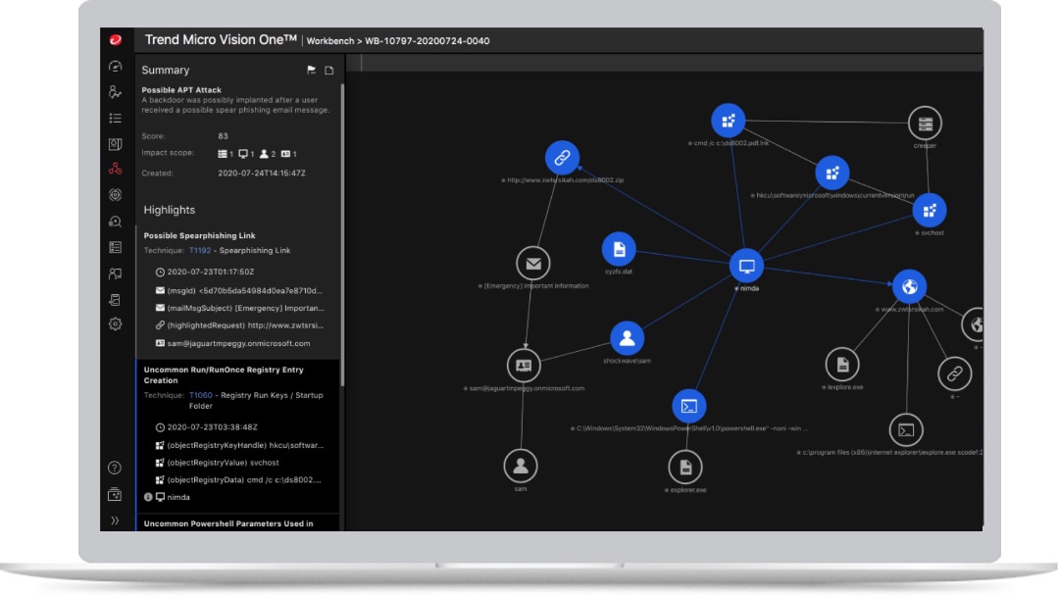Viewport: 1059px width, 596px height.
Task: Open technique link T1060
Action: point(201,395)
